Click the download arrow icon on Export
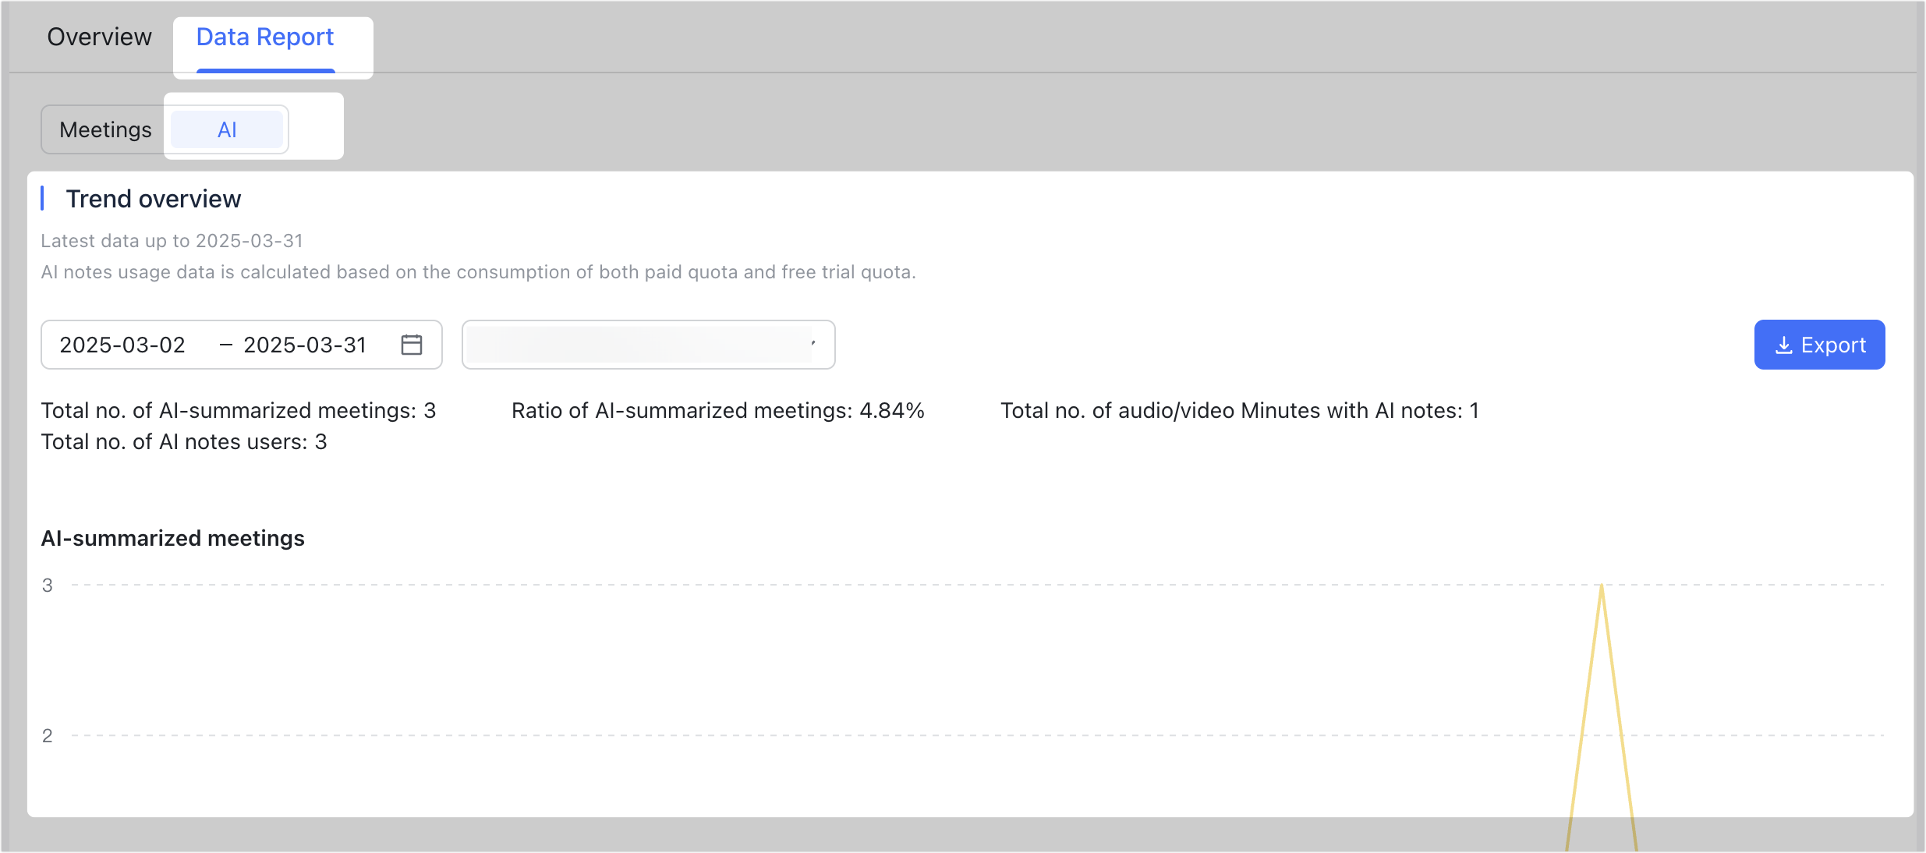Viewport: 1926px width, 853px height. [1783, 345]
